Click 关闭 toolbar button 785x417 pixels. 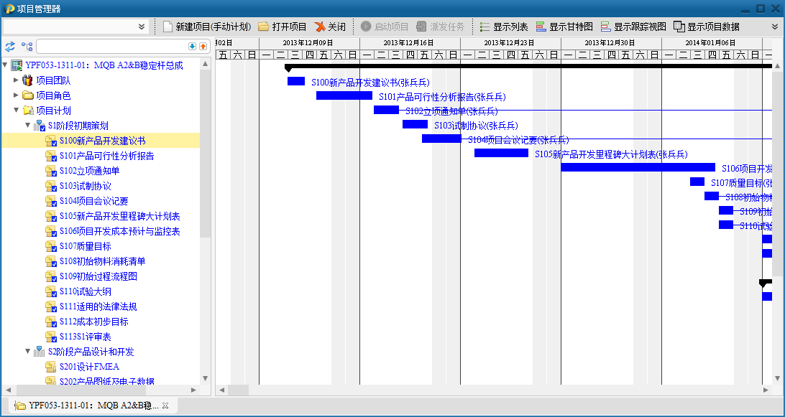tap(330, 27)
